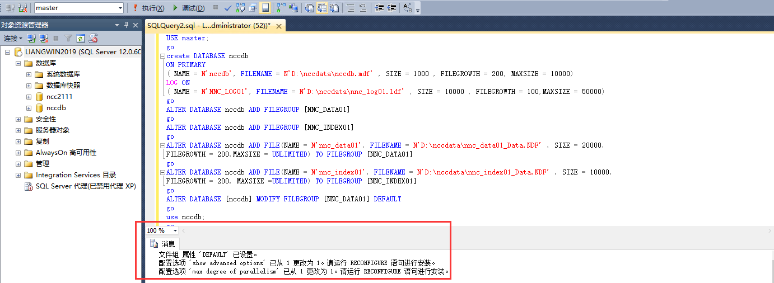Expand the 服务器对象 folder
Screen dimensions: 774x283
[18, 130]
